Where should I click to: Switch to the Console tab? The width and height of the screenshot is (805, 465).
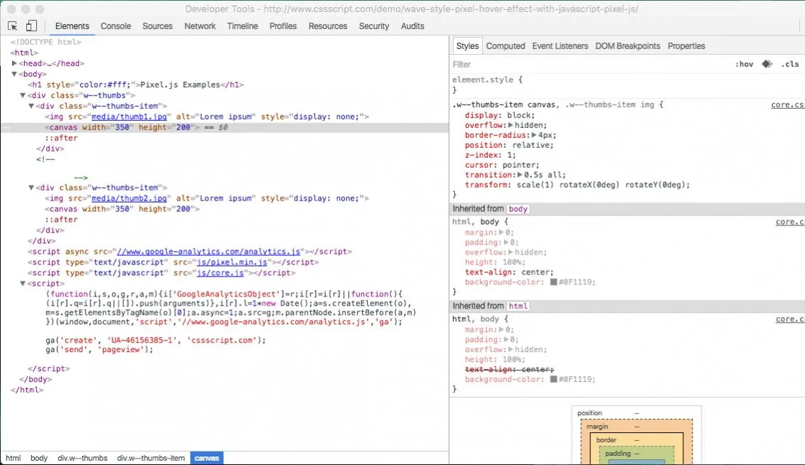tap(115, 26)
